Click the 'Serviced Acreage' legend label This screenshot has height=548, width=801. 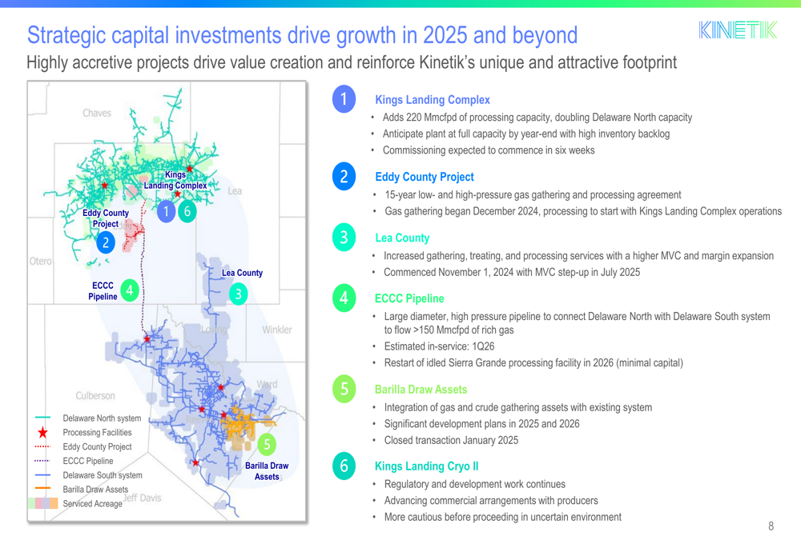(x=92, y=504)
